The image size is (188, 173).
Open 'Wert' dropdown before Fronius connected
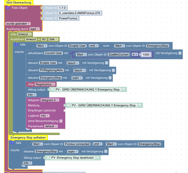click(38, 144)
